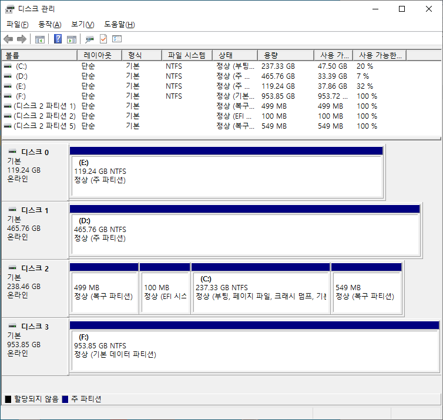Select the (C:) 237.33 GB NTFS partition block
This screenshot has width=443, height=420.
tap(261, 288)
